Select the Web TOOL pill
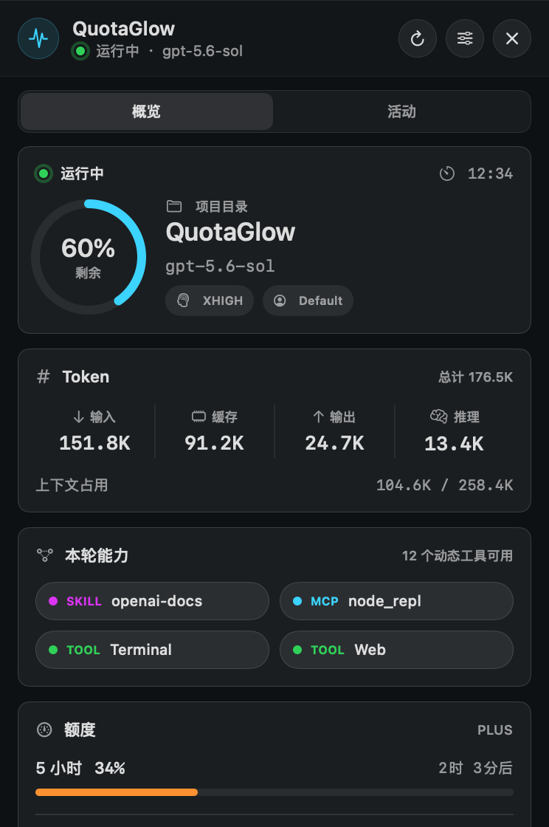 coord(396,650)
